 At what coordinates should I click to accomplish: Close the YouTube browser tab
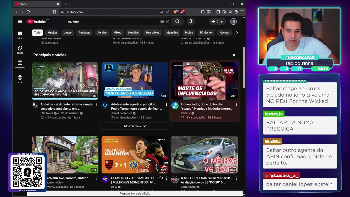tap(58, 4)
